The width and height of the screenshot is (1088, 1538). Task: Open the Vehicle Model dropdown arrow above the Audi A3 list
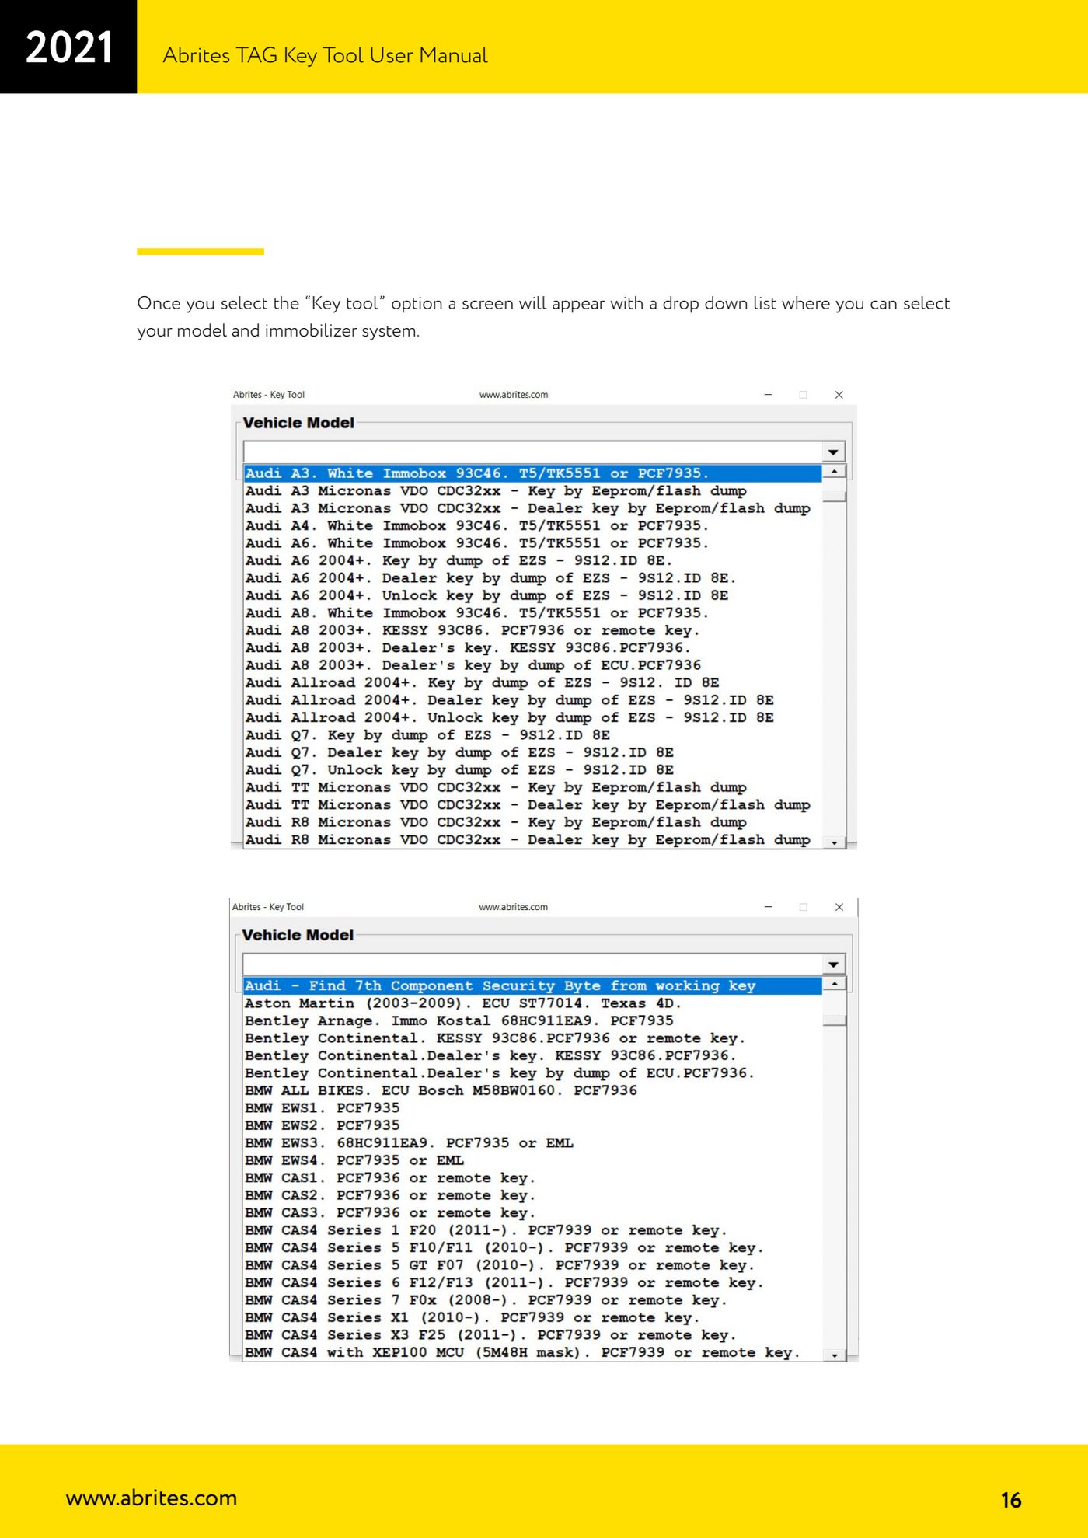(833, 452)
